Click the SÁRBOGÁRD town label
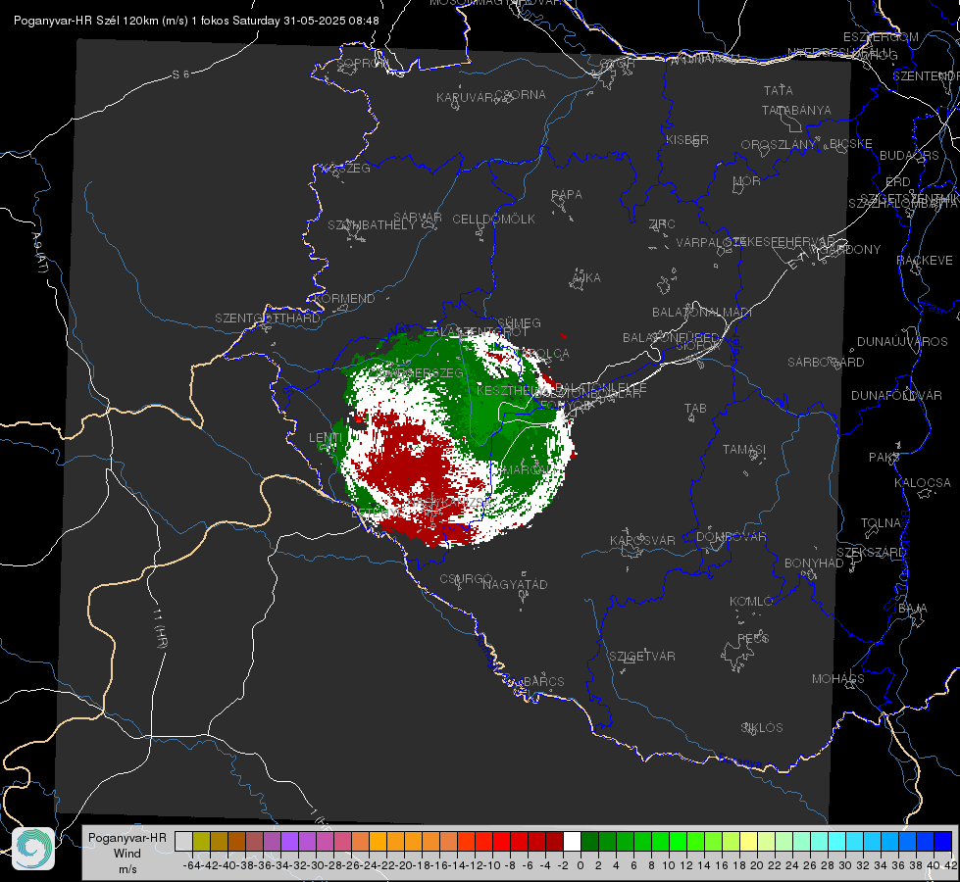This screenshot has height=882, width=960. coord(826,363)
